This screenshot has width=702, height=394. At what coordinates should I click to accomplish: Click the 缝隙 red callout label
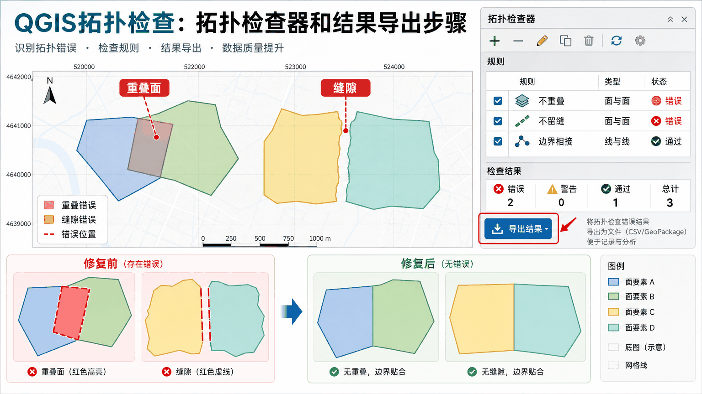coord(345,88)
